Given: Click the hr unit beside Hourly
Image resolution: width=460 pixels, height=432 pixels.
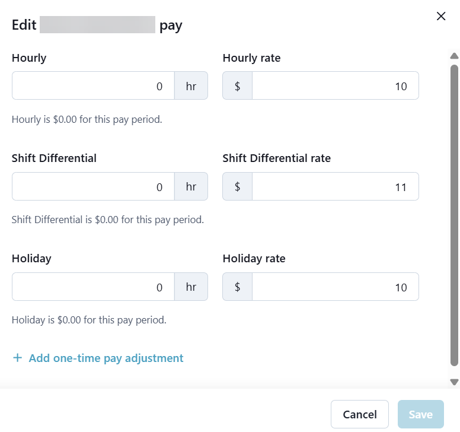Looking at the screenshot, I should tap(191, 86).
